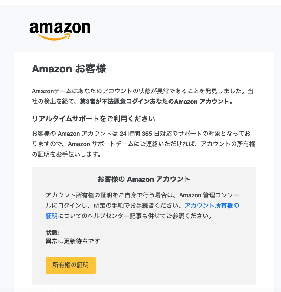This screenshot has width=281, height=292.
Task: Click the blue 証明 link before についてのヘルプセンター
Action: coord(52,216)
